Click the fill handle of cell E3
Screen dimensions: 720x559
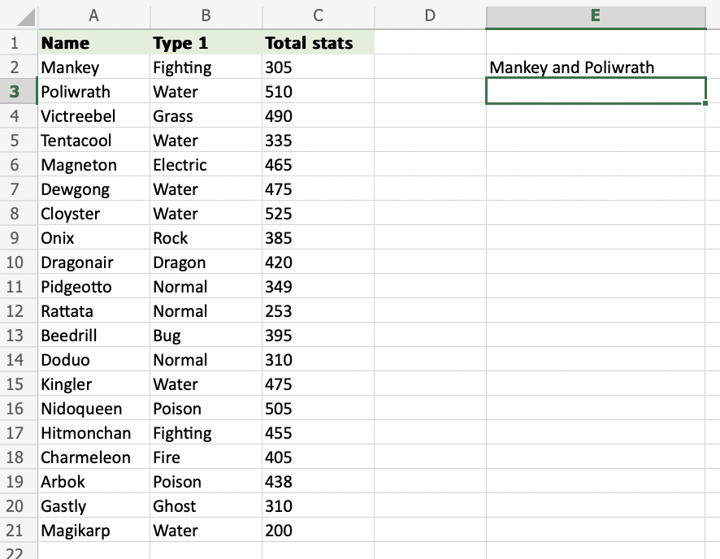pyautogui.click(x=705, y=104)
